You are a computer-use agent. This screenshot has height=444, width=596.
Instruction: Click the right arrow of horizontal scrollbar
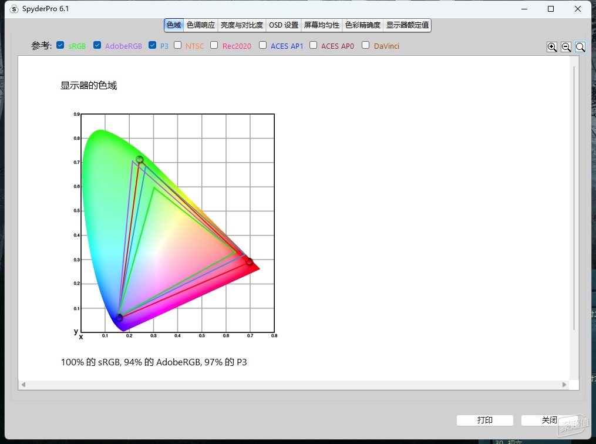pos(564,385)
